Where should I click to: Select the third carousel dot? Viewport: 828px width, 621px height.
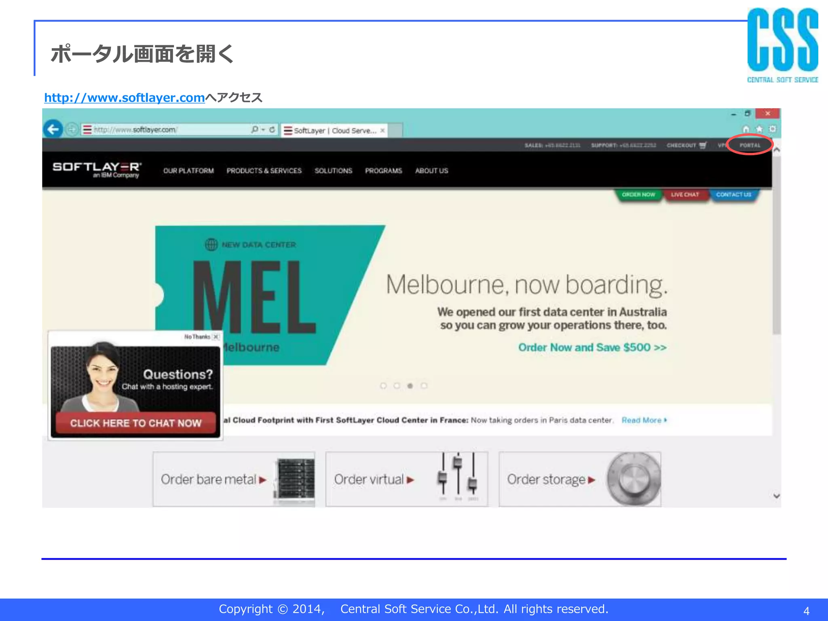[x=410, y=386]
